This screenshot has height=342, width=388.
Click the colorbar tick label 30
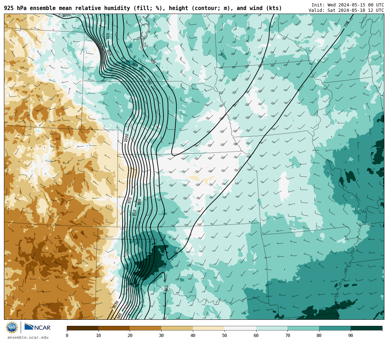[161, 335]
